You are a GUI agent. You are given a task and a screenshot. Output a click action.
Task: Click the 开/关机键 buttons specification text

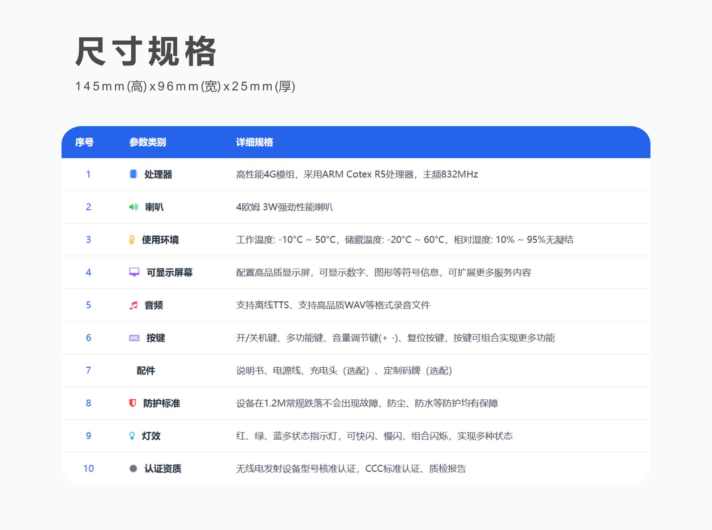(395, 338)
